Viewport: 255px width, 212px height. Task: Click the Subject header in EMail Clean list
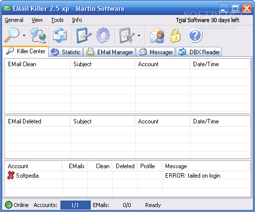tap(102, 64)
